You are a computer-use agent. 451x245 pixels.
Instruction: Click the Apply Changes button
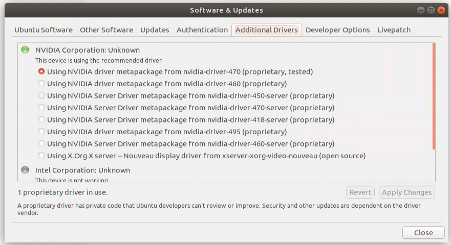tap(406, 192)
